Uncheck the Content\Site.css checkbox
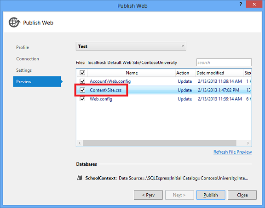The height and width of the screenshot is (208, 265). pos(82,90)
